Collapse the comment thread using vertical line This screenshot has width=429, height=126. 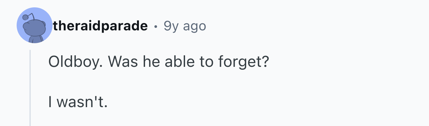click(30, 88)
